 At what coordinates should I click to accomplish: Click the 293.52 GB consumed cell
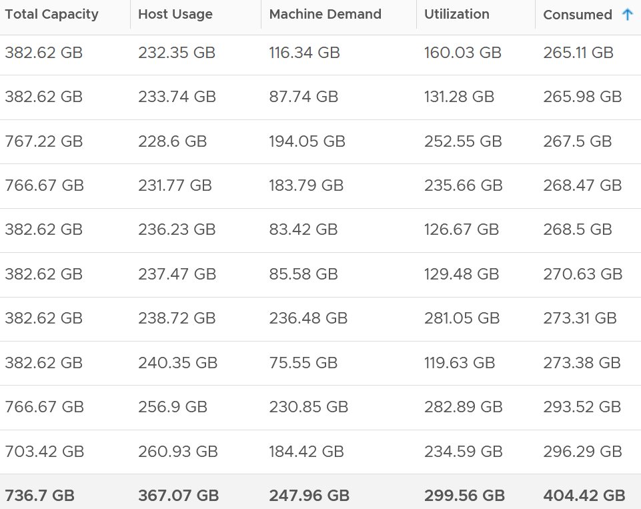(582, 407)
